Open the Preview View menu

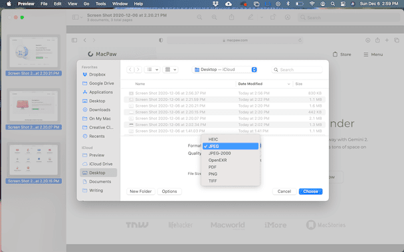click(x=72, y=3)
